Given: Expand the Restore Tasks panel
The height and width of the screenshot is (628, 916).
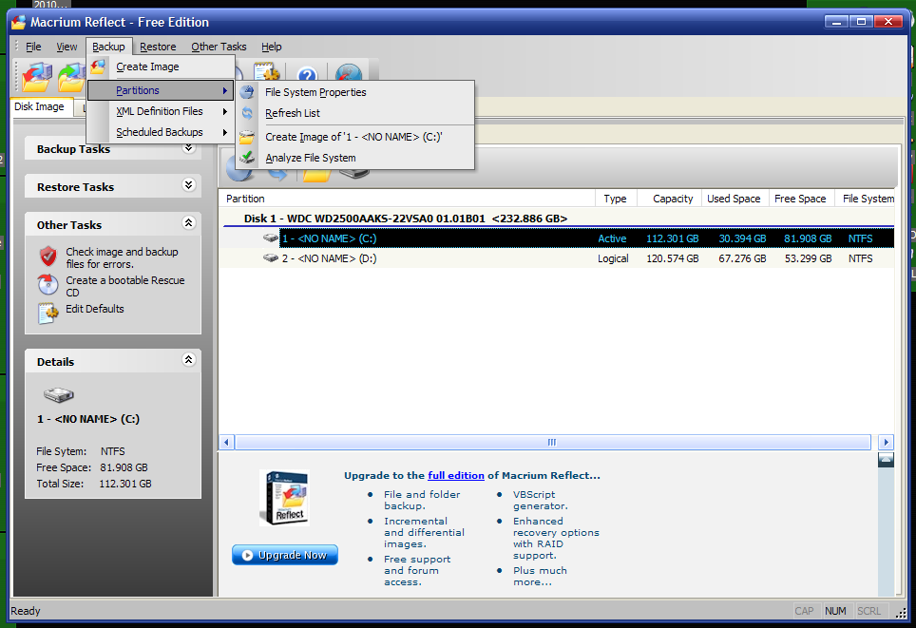Looking at the screenshot, I should pos(188,186).
